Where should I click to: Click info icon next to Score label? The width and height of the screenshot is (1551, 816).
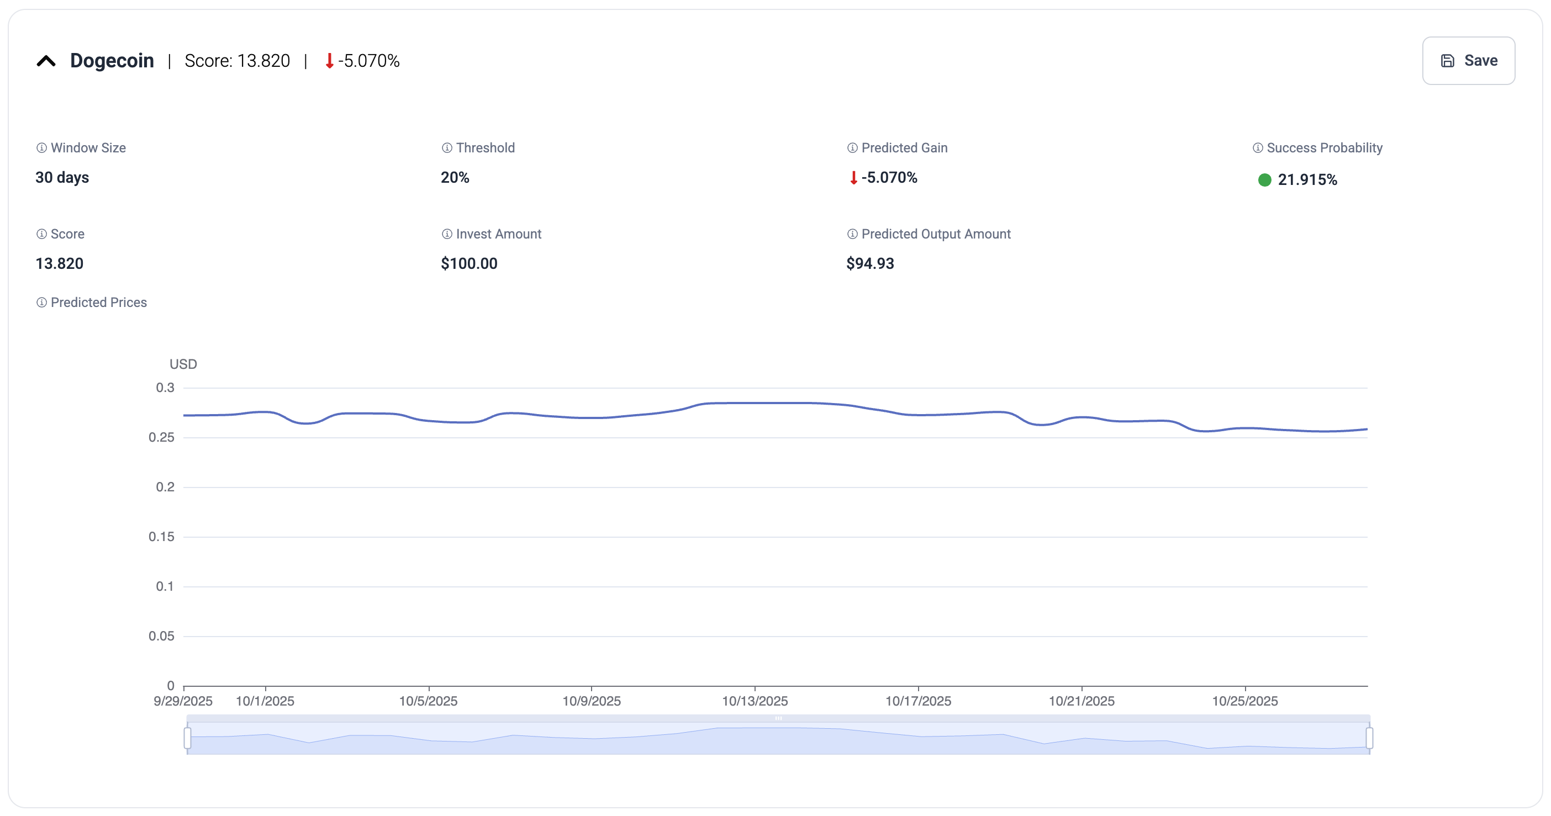tap(41, 234)
